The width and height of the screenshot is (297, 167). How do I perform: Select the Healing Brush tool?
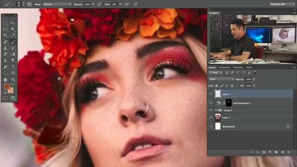coord(5,42)
